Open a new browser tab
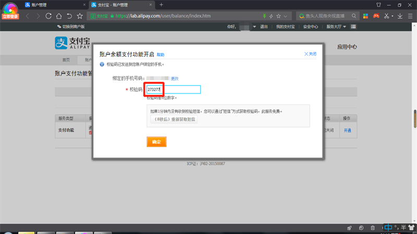The image size is (417, 234). (x=161, y=5)
